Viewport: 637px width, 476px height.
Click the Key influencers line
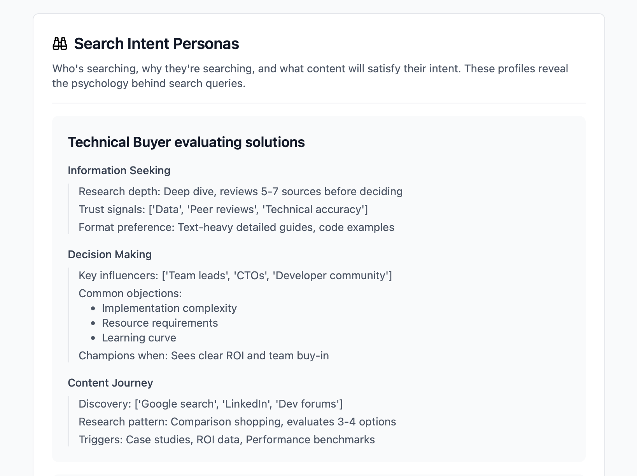pos(235,275)
